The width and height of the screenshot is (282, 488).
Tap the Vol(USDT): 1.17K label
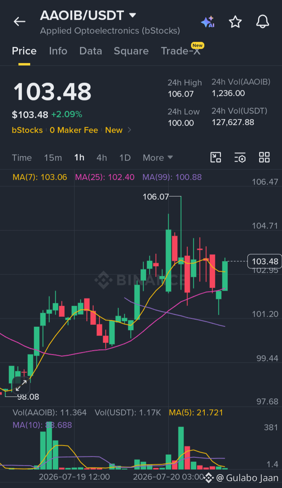128,412
